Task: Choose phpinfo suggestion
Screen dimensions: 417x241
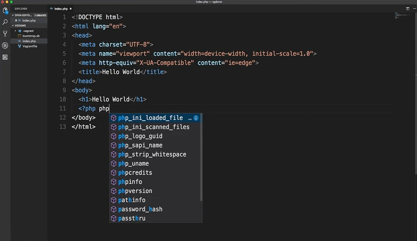Action: 155,182
